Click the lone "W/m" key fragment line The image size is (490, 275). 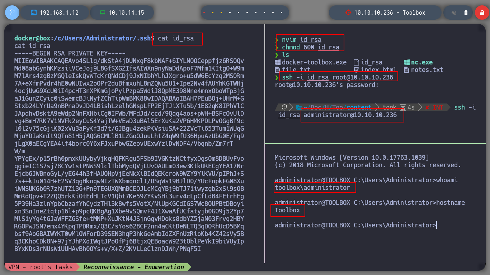click(x=20, y=151)
